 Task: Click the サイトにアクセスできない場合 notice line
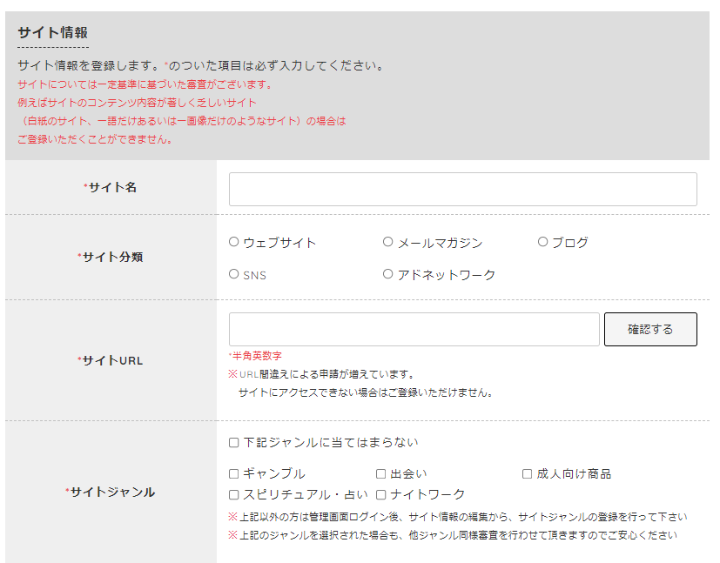pos(366,392)
